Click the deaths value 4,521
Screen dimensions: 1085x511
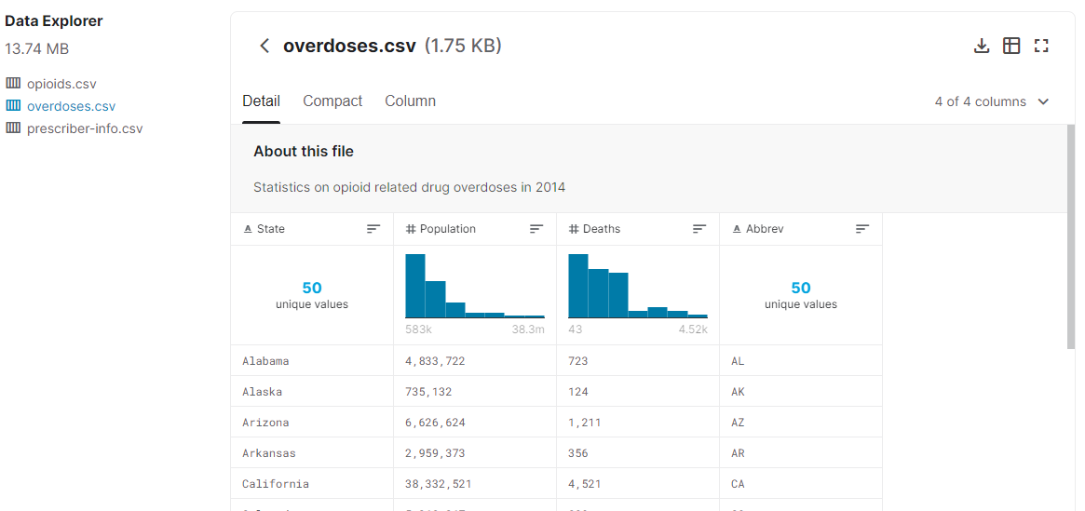[583, 483]
